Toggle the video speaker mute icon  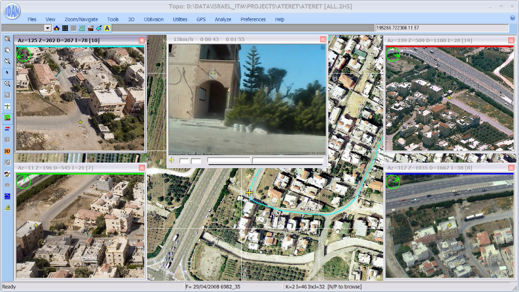click(172, 160)
